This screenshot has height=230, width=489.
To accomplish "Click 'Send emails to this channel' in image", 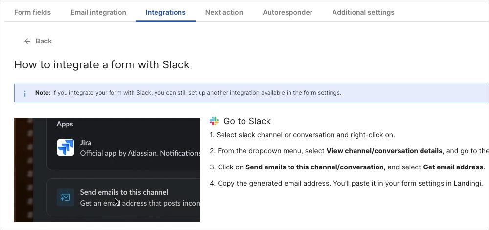I will click(x=124, y=192).
